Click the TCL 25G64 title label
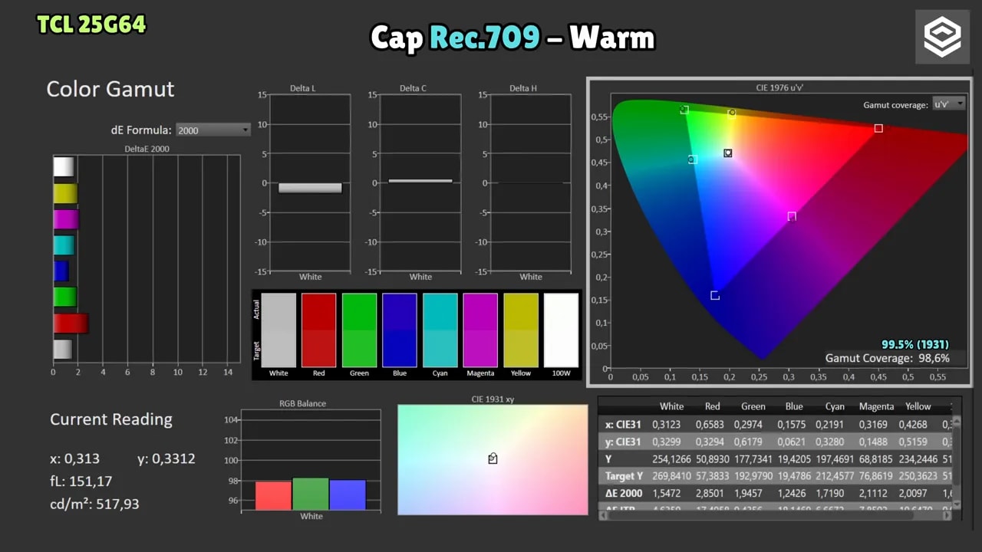The height and width of the screenshot is (552, 982). (91, 25)
